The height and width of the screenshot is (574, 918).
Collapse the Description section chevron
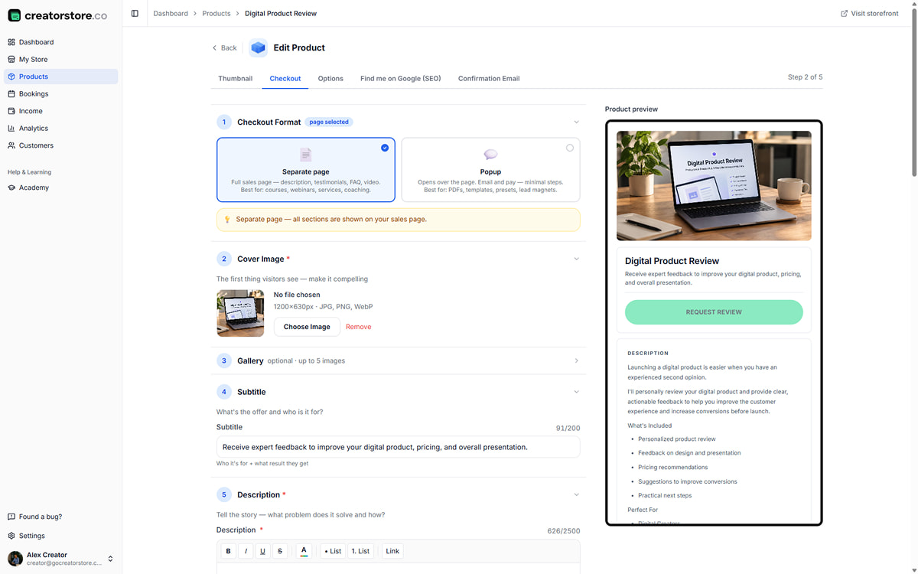click(x=576, y=494)
